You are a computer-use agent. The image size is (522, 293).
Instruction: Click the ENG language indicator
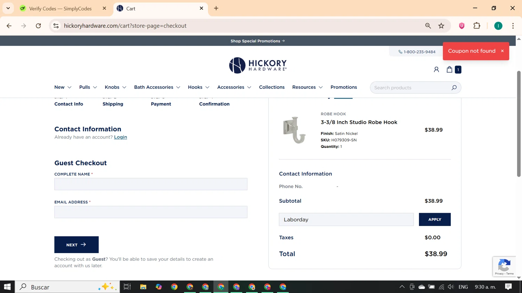463,287
